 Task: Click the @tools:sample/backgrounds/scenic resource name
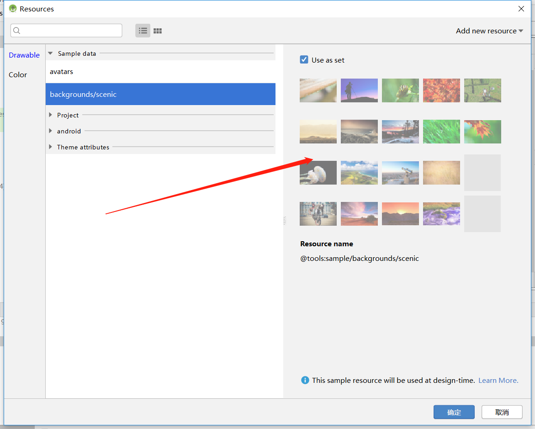pos(359,258)
